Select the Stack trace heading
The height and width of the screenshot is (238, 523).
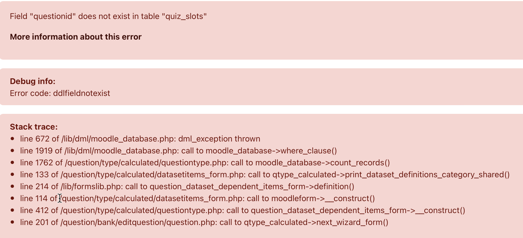pyautogui.click(x=34, y=127)
